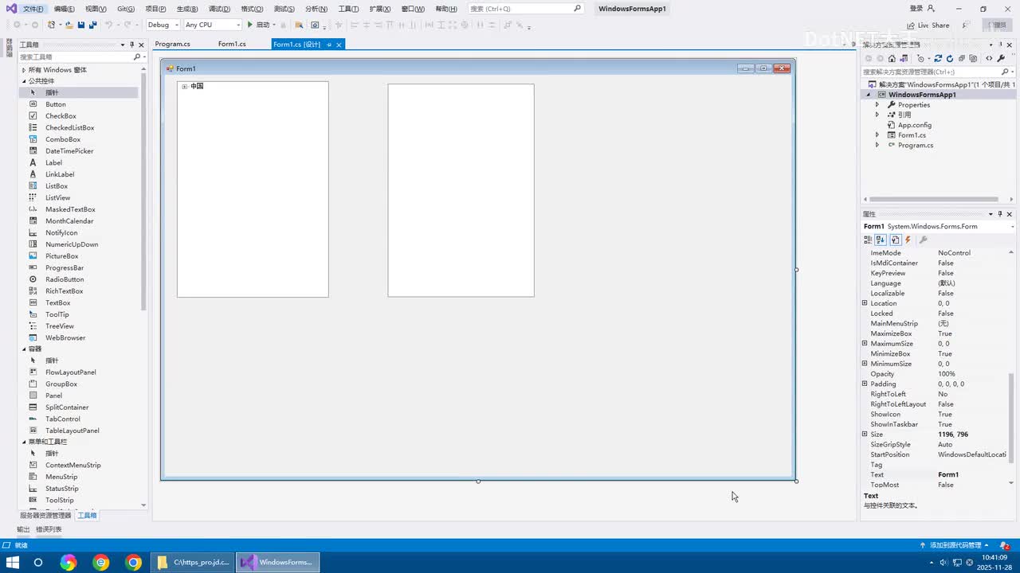Click the Alphabetical sort icon in Properties
The width and height of the screenshot is (1020, 573).
click(881, 240)
